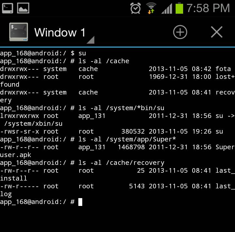Viewport: 235px width, 232px height.
Task: Tap the 'ls -al /system/app/Super*' command
Action: tap(127, 139)
